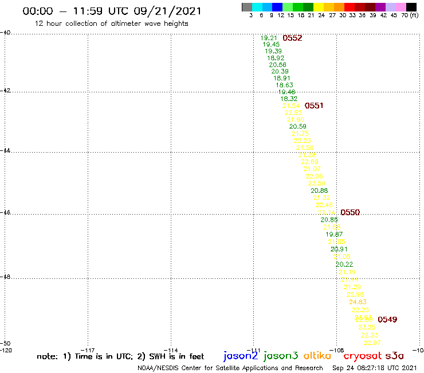Click the cyan swatch in the wave height legend
424x373 pixels.
[257, 7]
